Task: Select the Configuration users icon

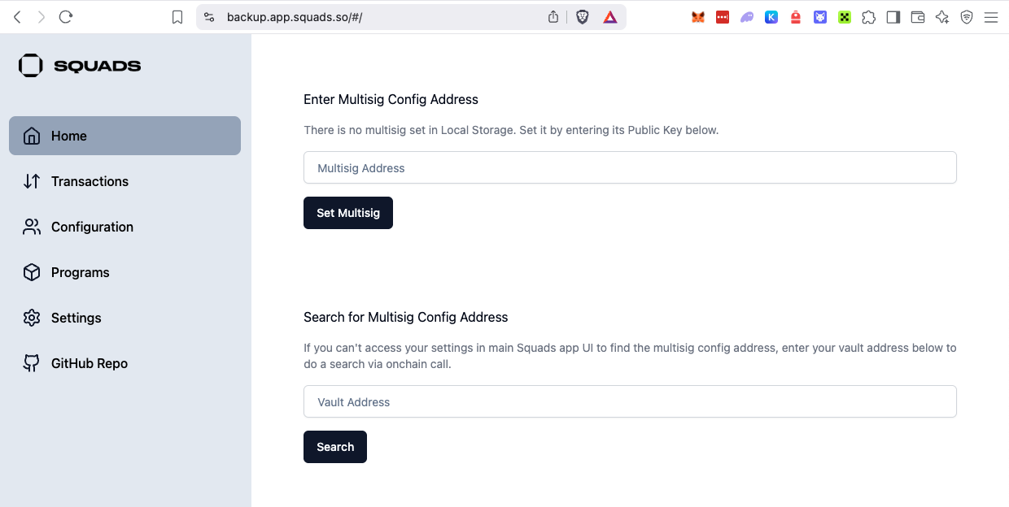Action: click(x=32, y=227)
